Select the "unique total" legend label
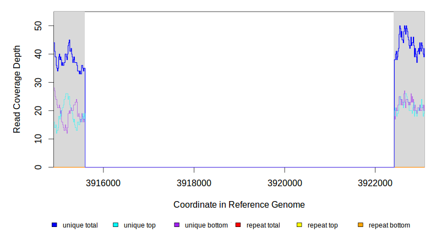 (80, 225)
